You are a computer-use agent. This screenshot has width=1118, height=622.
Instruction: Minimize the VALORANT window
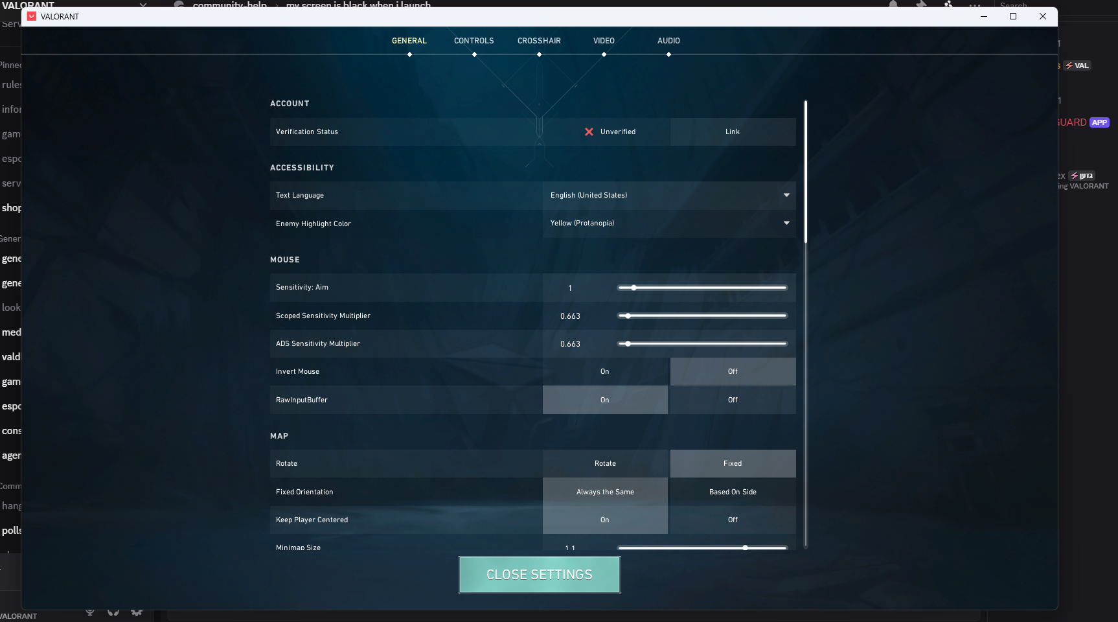pyautogui.click(x=983, y=16)
